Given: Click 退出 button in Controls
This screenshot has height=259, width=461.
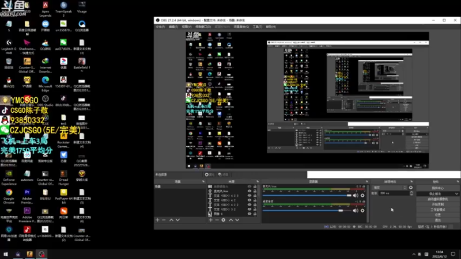Looking at the screenshot, I should click(438, 220).
